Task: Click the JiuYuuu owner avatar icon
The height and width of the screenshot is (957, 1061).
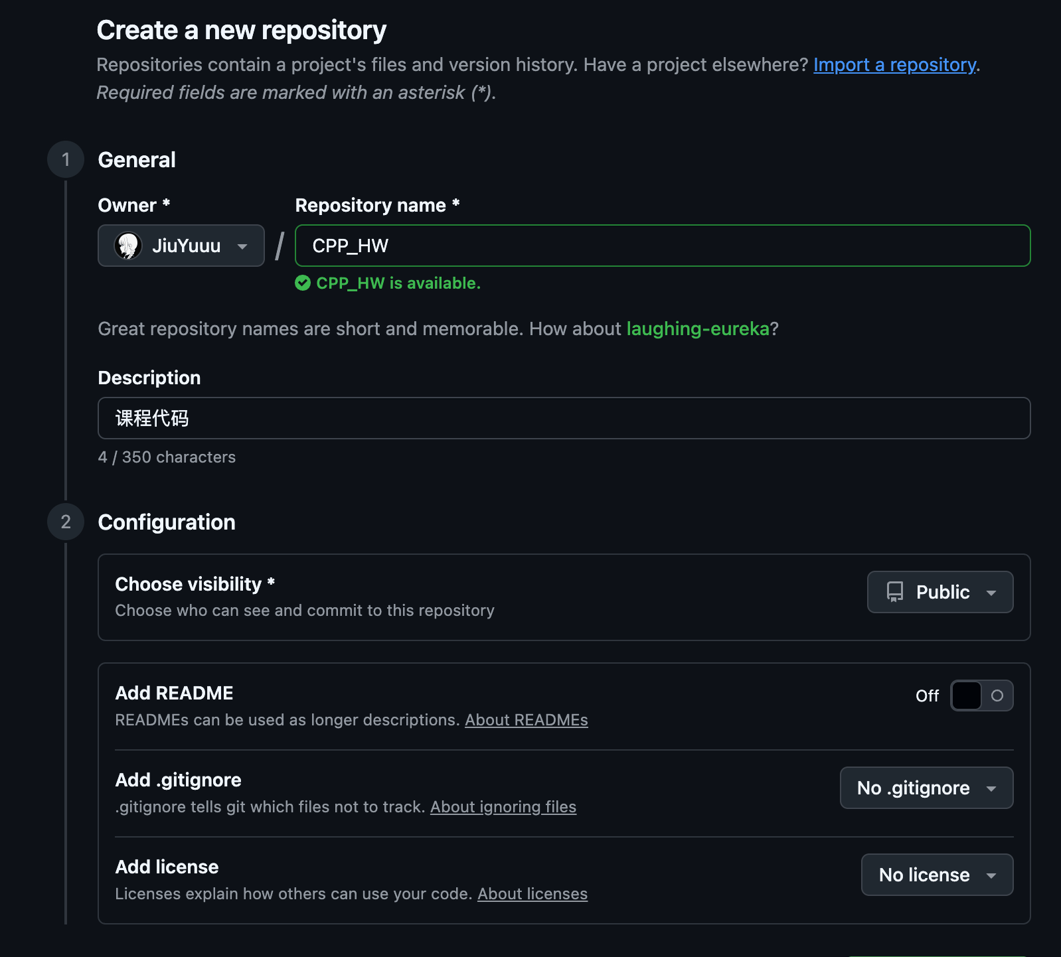Action: tap(127, 246)
